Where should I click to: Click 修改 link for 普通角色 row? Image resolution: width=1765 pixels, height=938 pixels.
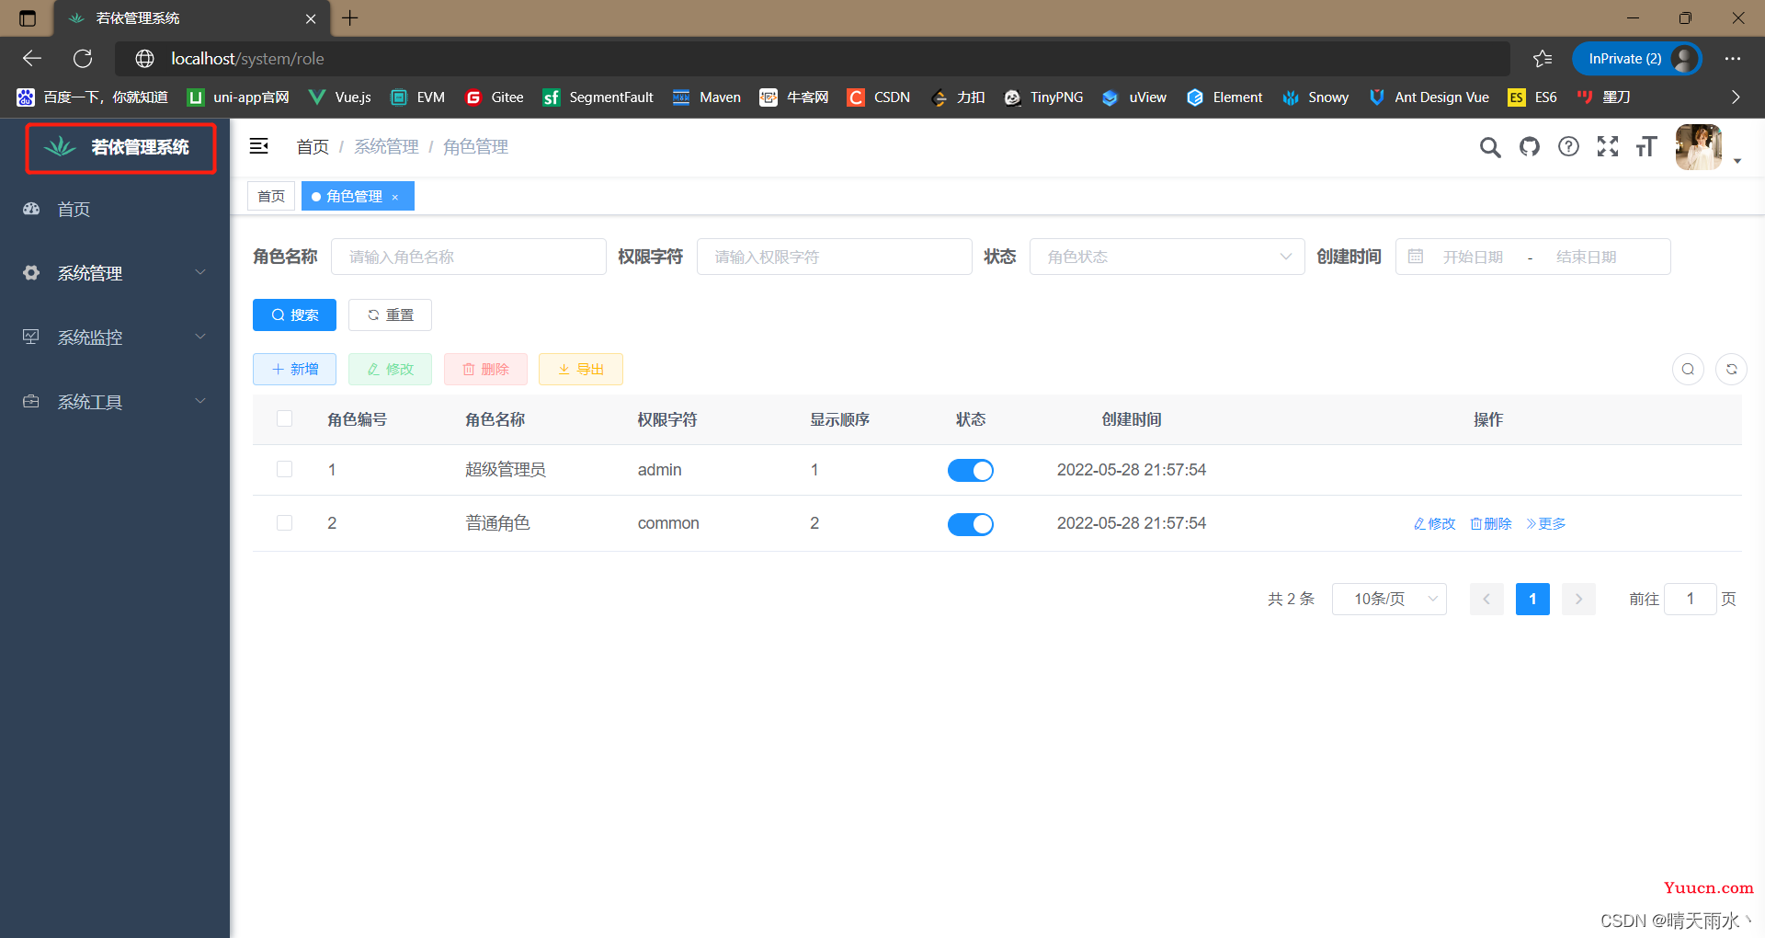click(1434, 524)
